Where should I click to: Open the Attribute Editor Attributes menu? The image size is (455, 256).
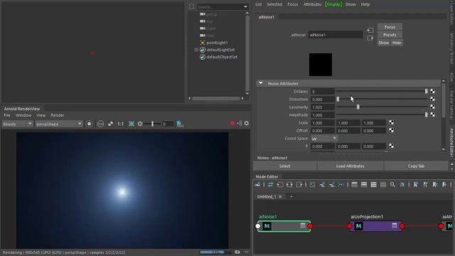[x=313, y=4]
